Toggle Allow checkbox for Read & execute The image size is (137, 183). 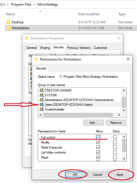[x=98, y=147]
